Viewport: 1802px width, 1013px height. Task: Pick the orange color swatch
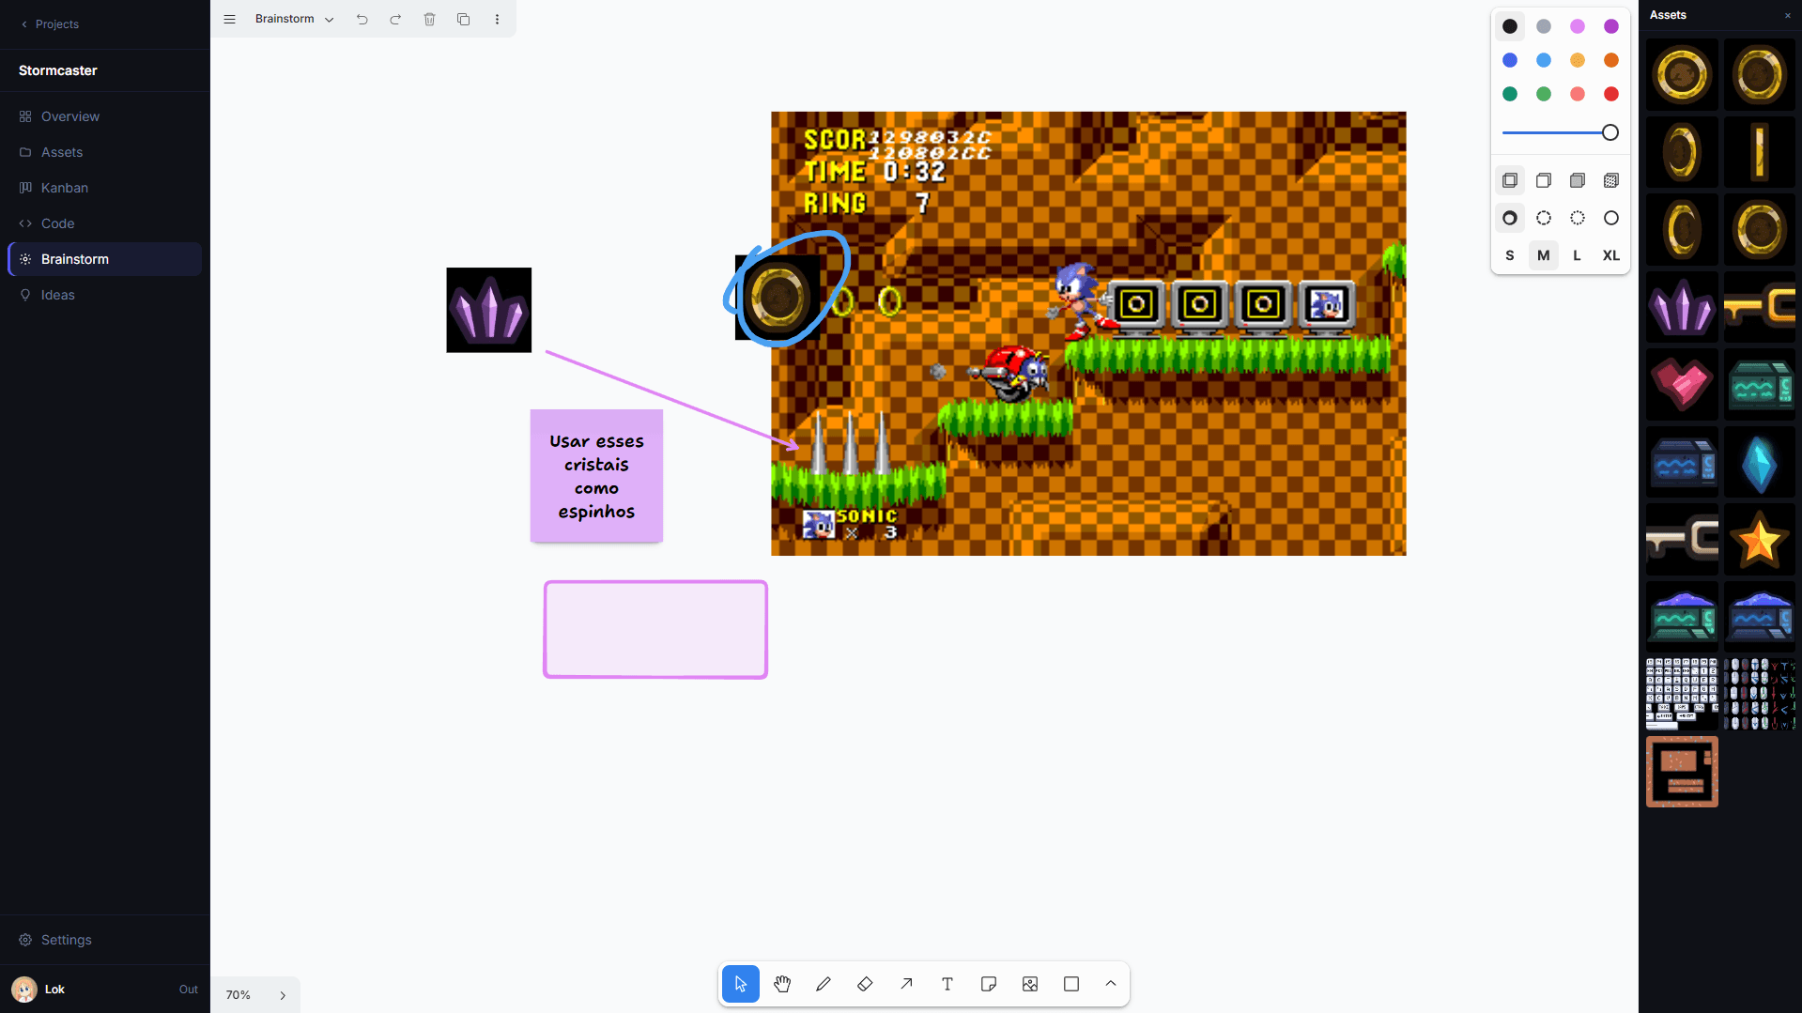tap(1611, 60)
